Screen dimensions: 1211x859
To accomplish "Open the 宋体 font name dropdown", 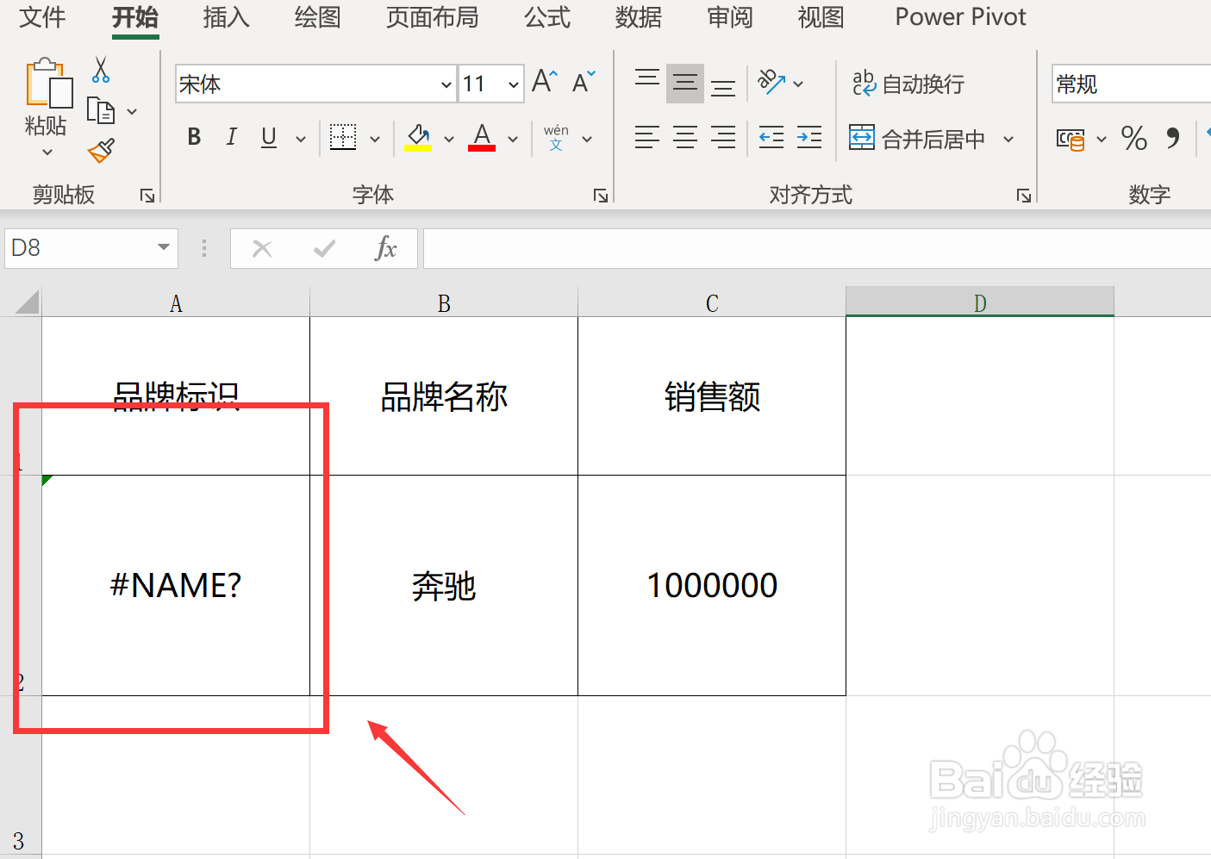I will (446, 84).
